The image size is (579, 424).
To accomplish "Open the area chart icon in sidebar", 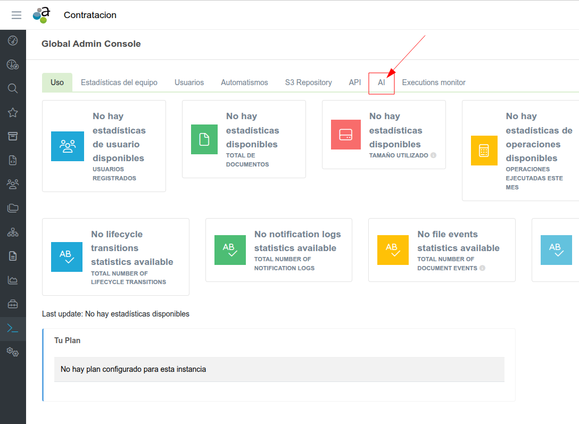I will pyautogui.click(x=13, y=280).
